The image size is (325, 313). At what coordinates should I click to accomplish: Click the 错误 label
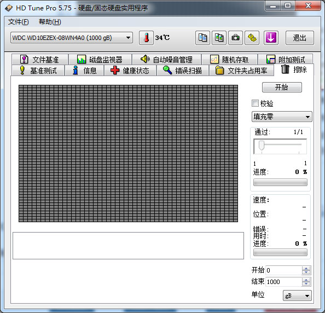pos(260,229)
